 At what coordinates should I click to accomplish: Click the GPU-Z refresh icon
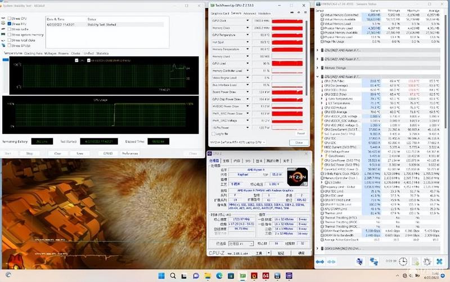(299, 12)
